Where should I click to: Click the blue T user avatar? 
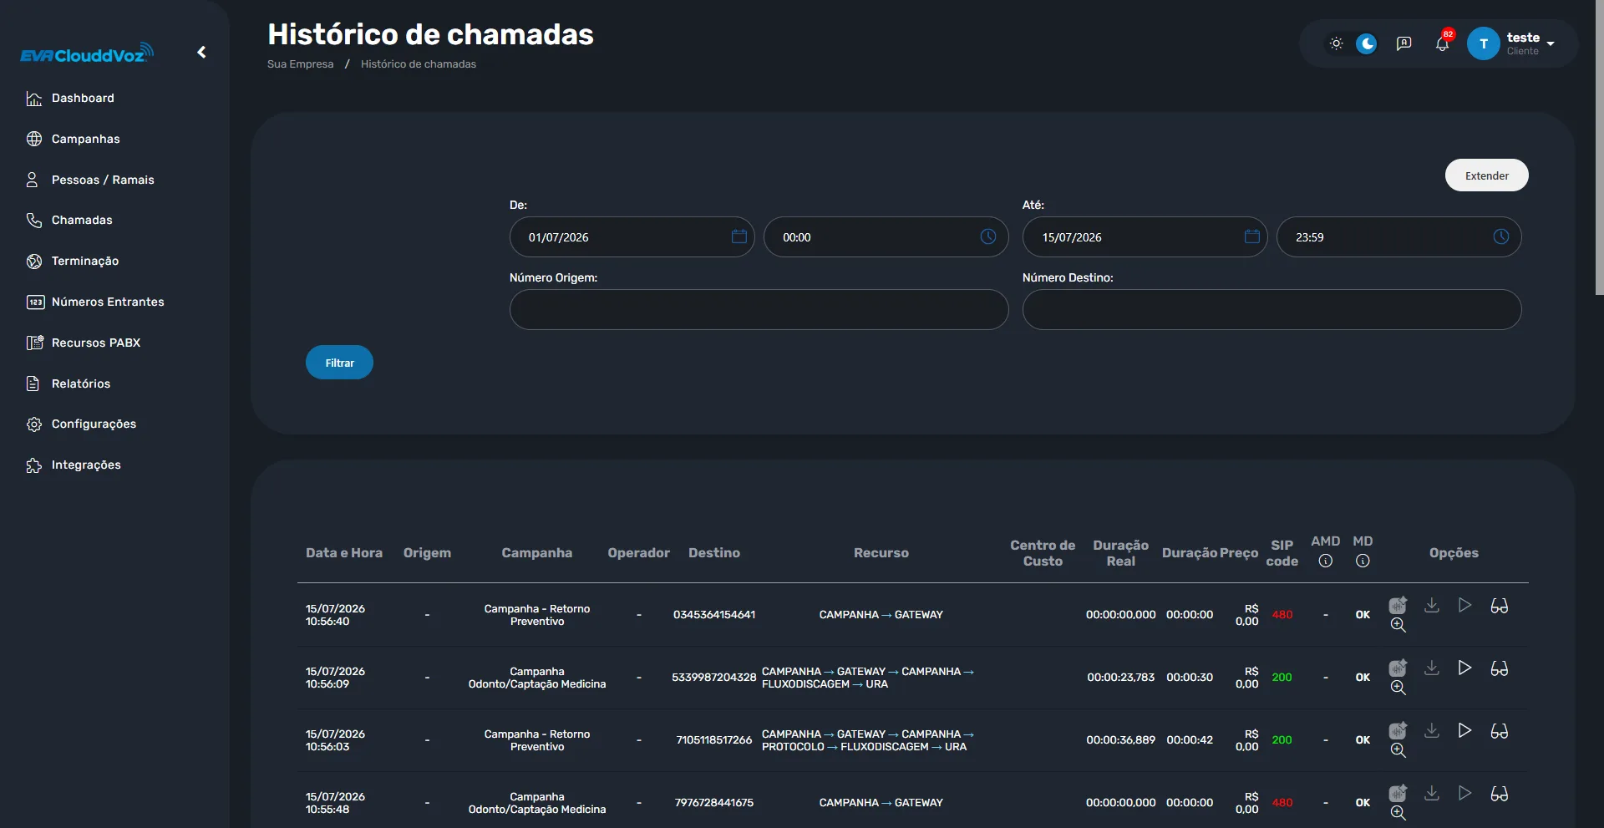click(x=1484, y=43)
